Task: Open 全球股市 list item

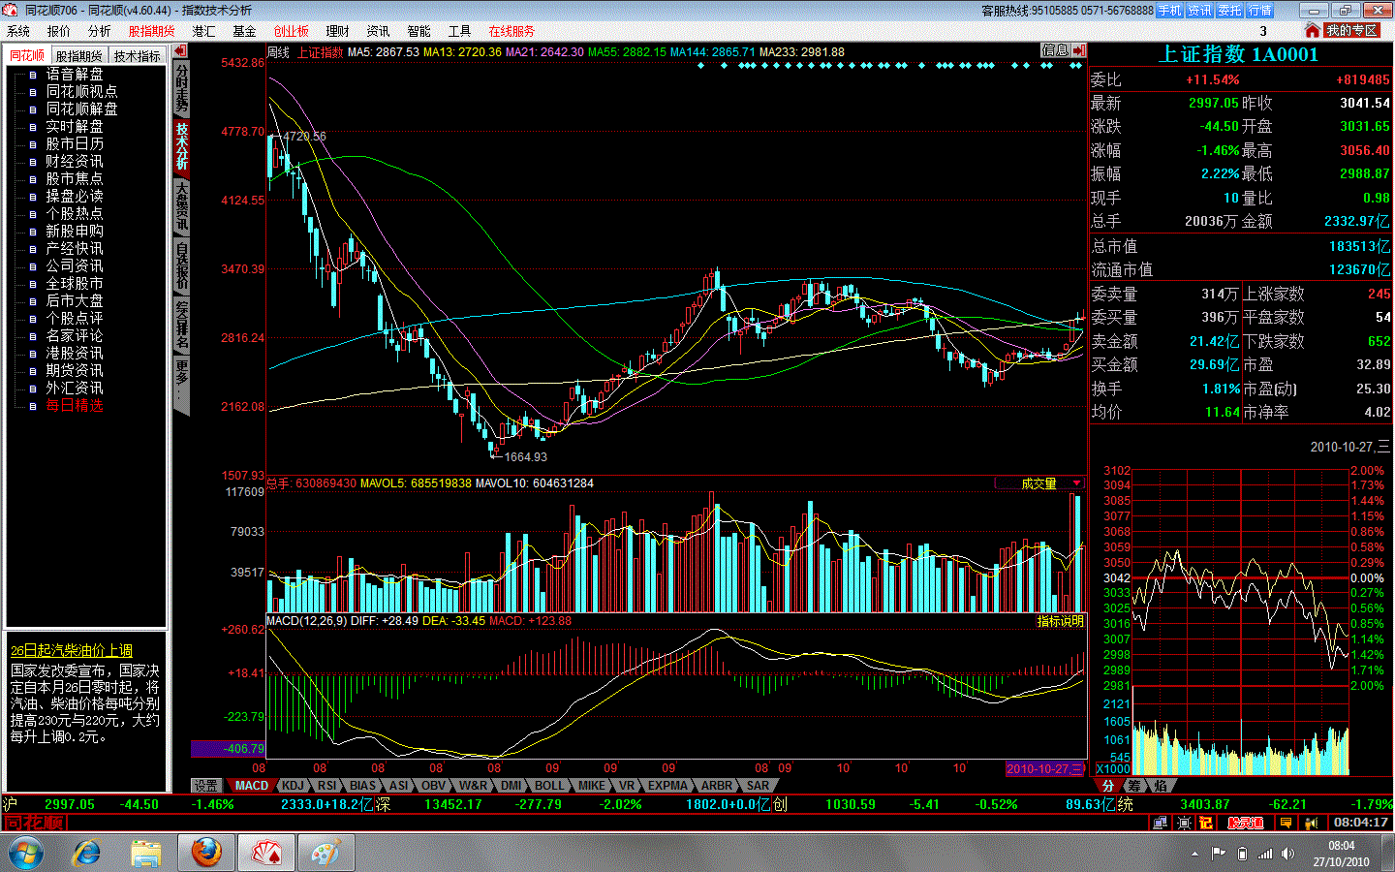Action: [x=75, y=283]
